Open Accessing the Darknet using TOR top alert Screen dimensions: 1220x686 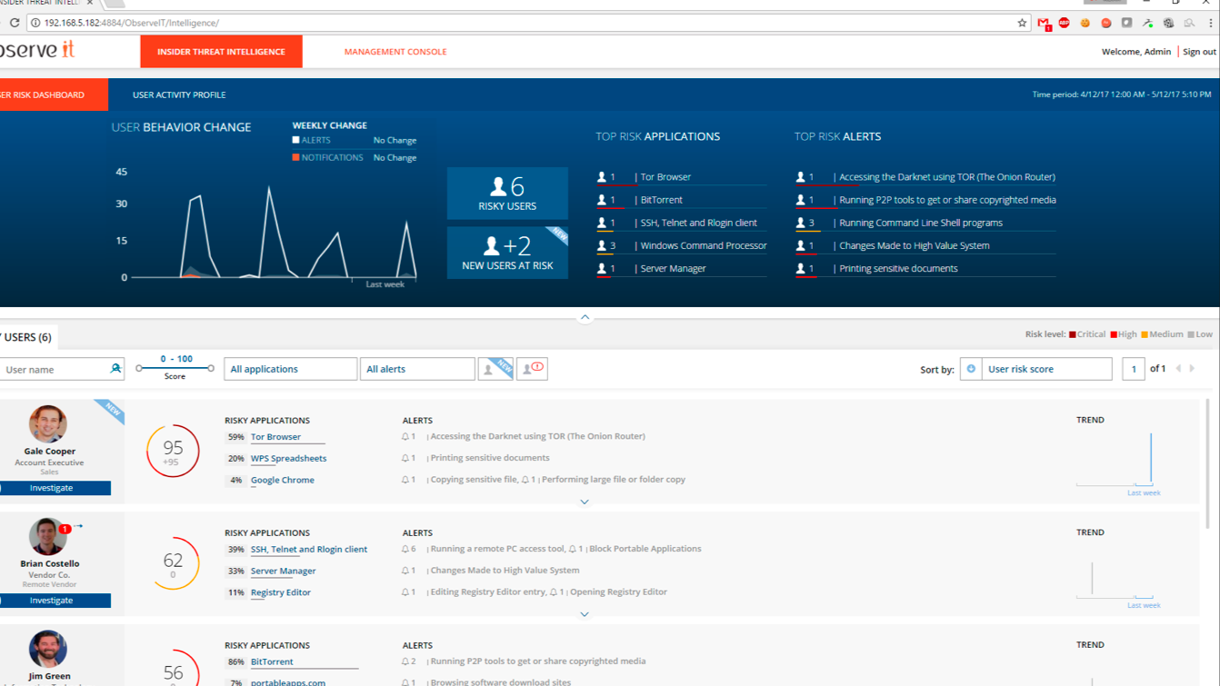pos(947,177)
